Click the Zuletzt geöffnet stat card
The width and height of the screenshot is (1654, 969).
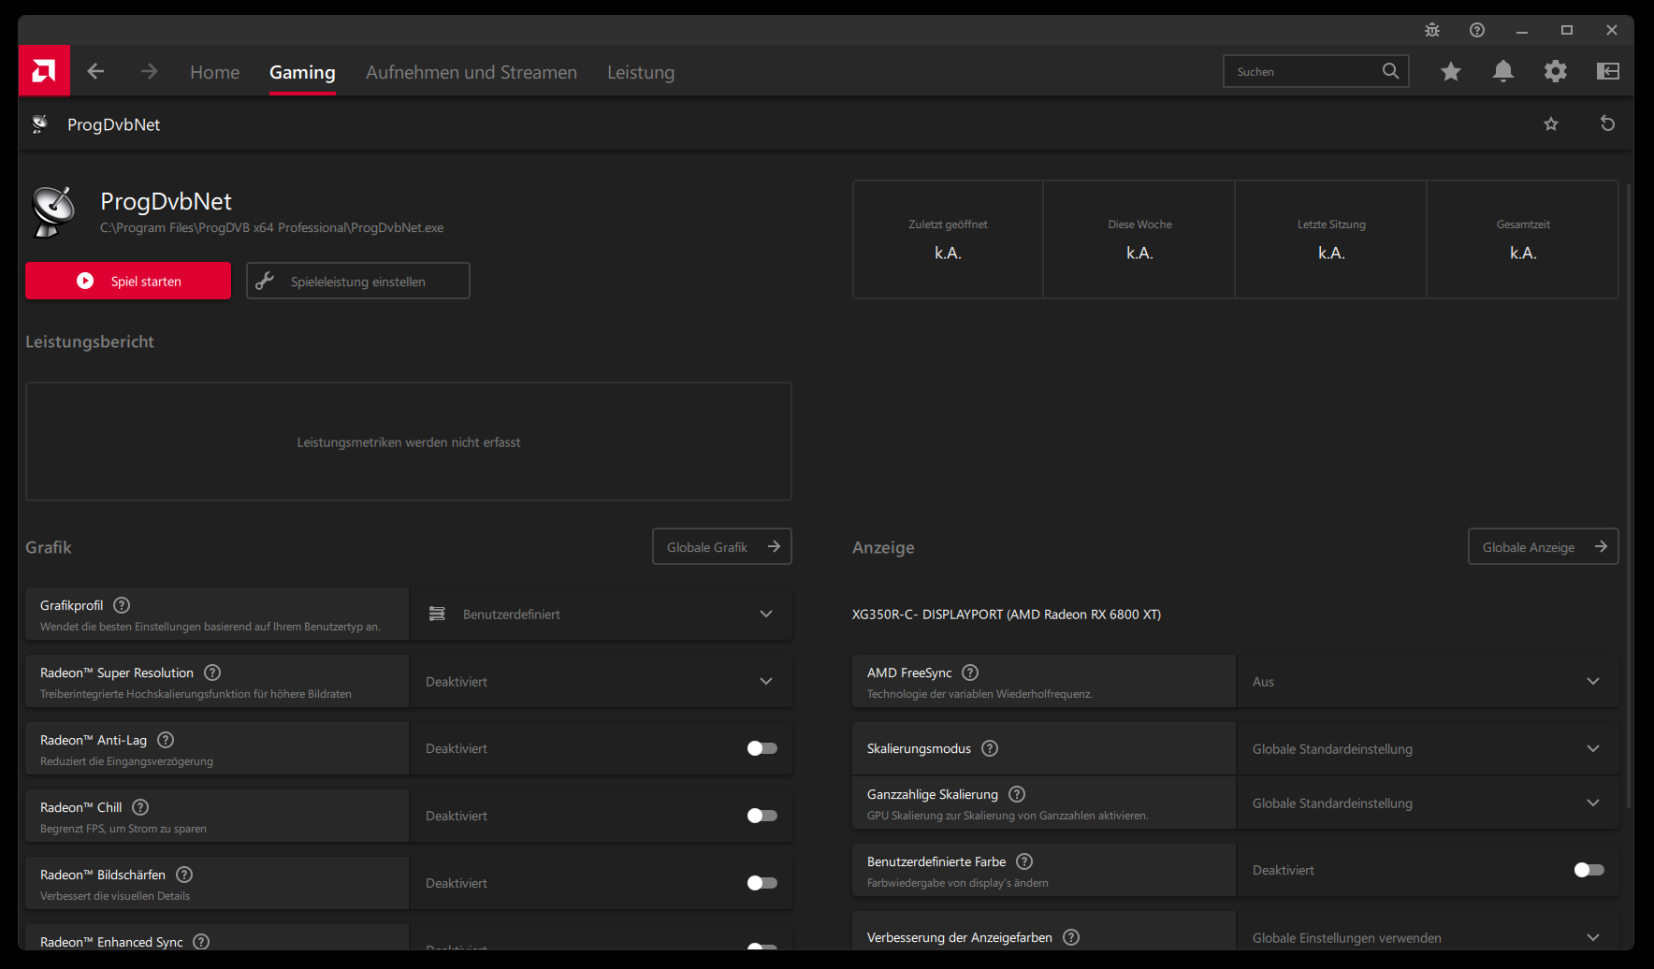point(948,239)
